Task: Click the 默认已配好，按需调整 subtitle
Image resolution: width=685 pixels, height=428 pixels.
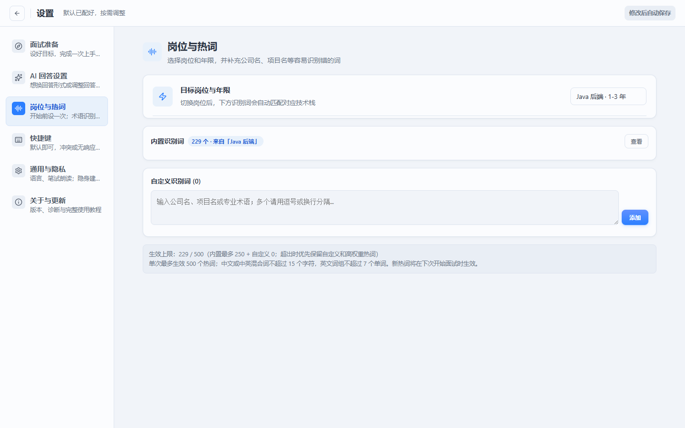Action: click(x=94, y=13)
